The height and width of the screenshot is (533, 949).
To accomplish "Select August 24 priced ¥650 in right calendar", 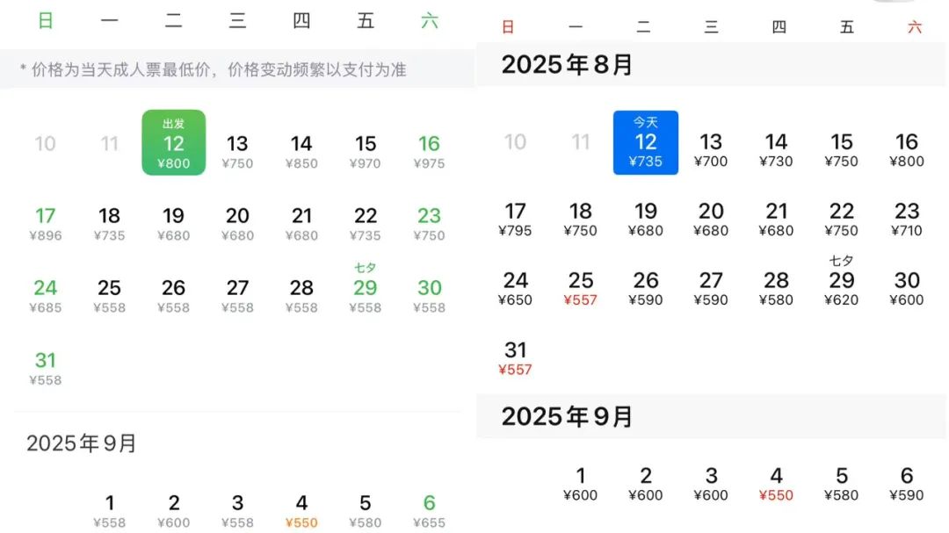I will click(x=515, y=287).
